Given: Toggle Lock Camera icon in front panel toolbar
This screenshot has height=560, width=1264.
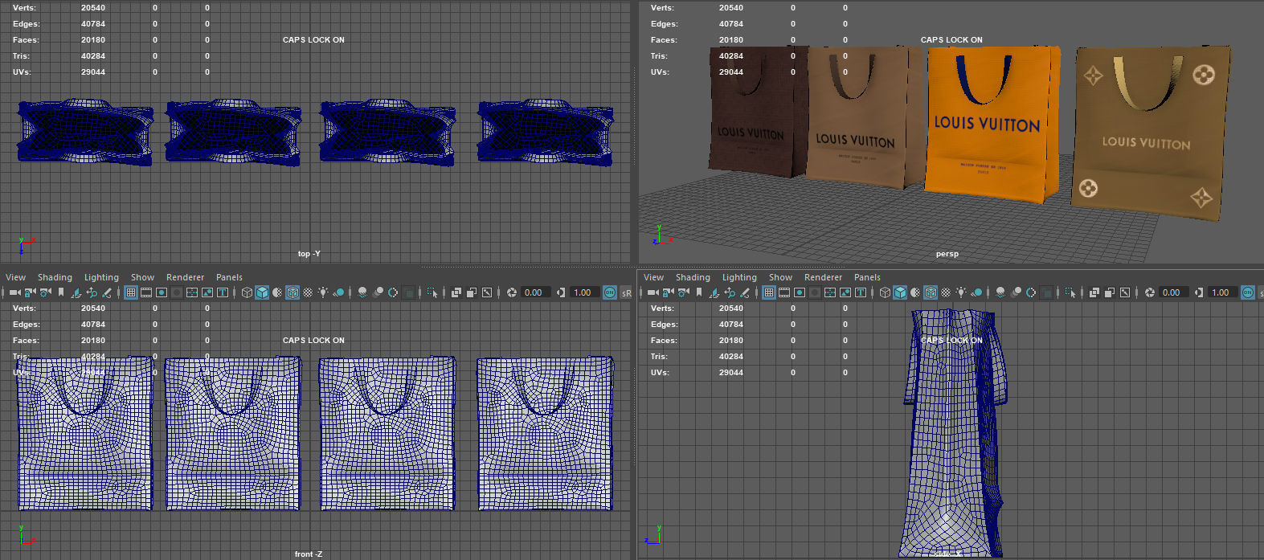Looking at the screenshot, I should point(30,292).
